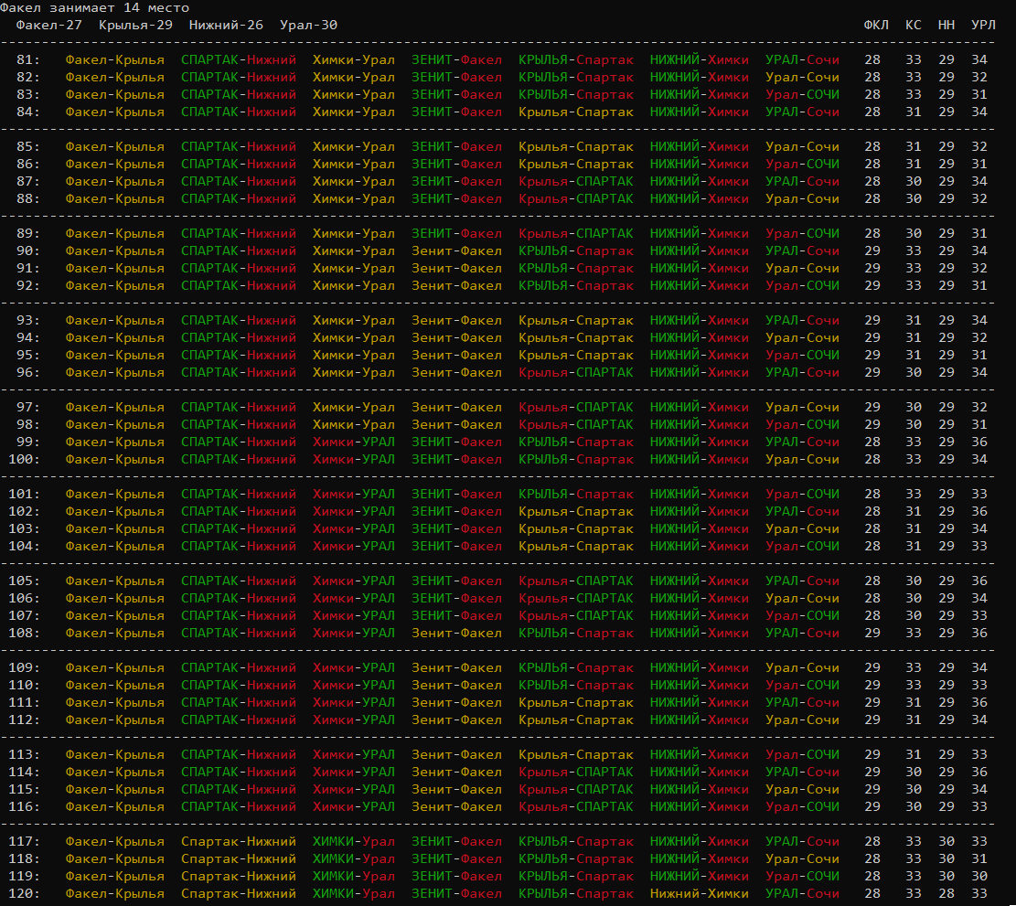Select the УРЛ value 30 in row 119
The width and height of the screenshot is (1016, 906).
(x=979, y=877)
